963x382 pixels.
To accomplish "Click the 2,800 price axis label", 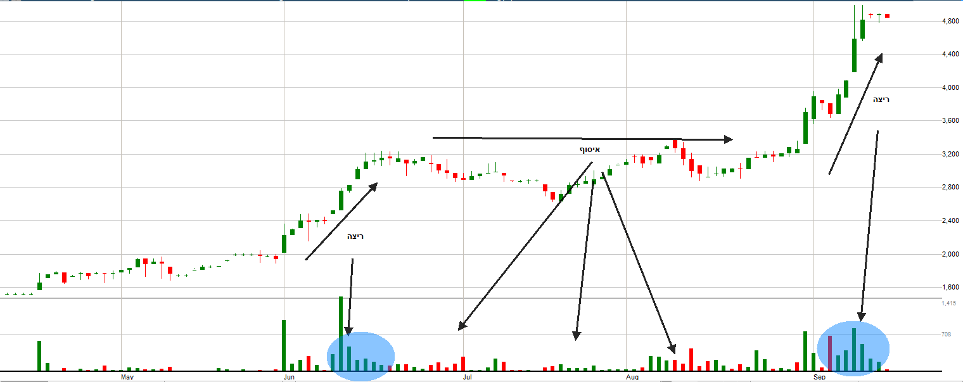I will [950, 188].
